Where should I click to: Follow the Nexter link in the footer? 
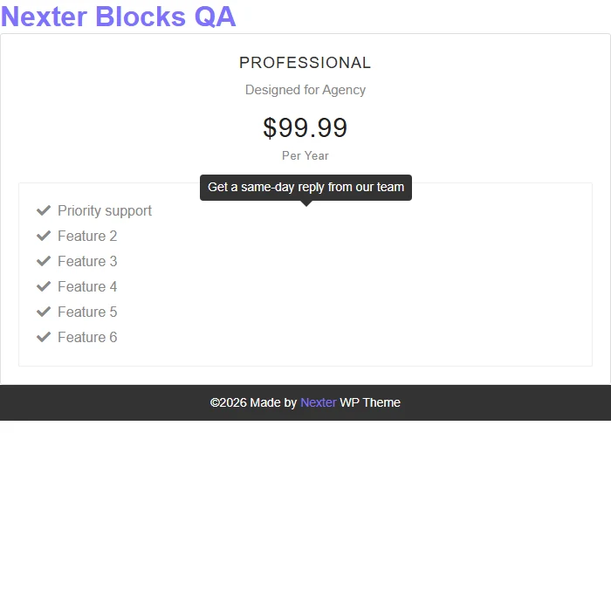(x=319, y=402)
